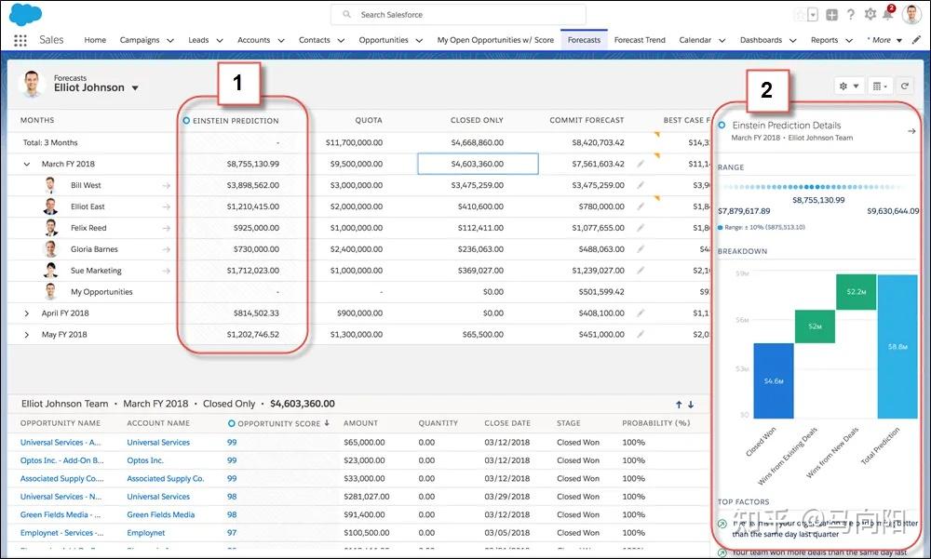Open Bill West forecast details arrow

[x=167, y=186]
